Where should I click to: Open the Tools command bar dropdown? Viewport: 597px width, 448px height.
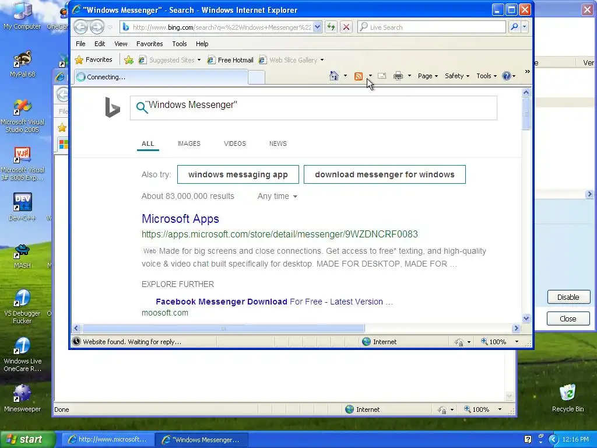pos(486,76)
